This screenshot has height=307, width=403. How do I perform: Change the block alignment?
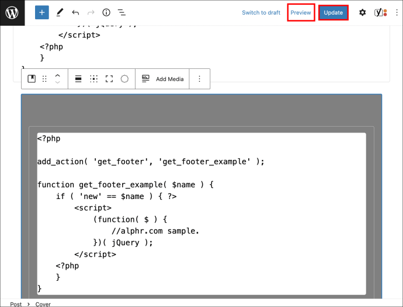(78, 79)
